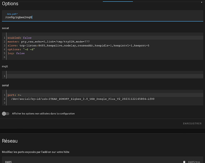Click the 'Options' heading
The height and width of the screenshot is (163, 205).
pos(10,4)
